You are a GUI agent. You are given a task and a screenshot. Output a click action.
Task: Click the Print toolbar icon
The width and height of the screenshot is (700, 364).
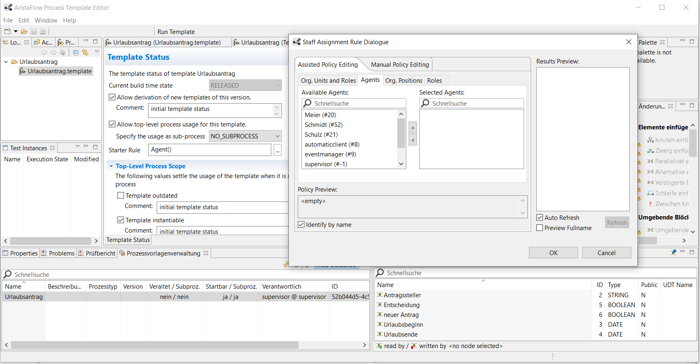point(43,31)
